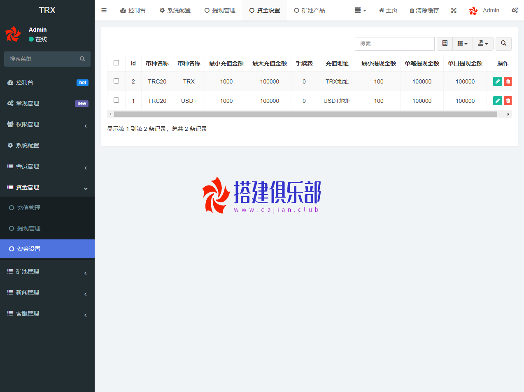
Task: Click the table horizontal scrollbar thumb
Action: coord(305,114)
